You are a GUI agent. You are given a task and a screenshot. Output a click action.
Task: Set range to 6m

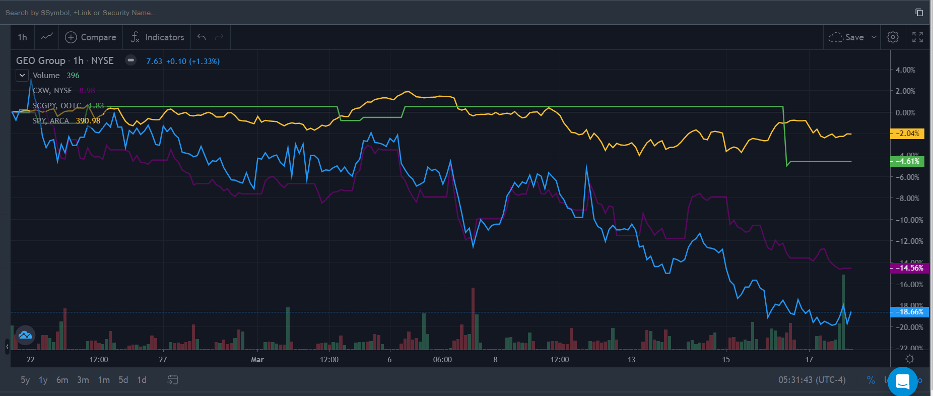tap(62, 380)
